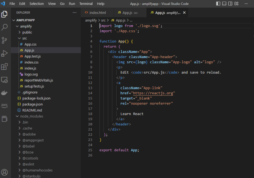The image size is (254, 178).
Task: Open index.js file
Action: (46, 68)
